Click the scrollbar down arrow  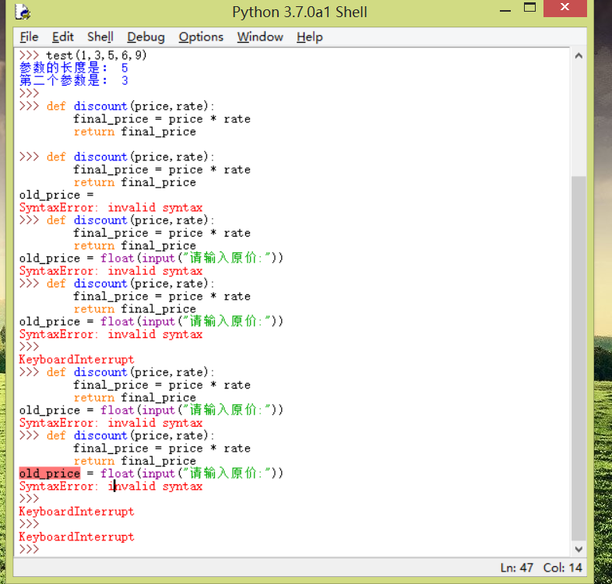coord(579,548)
